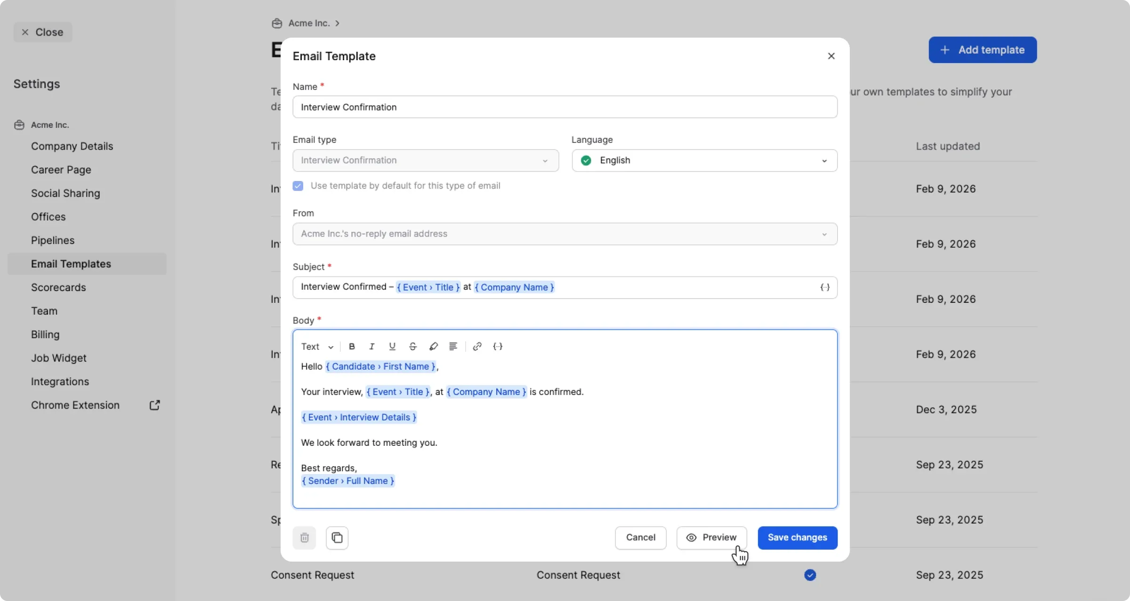Screen dimensions: 1130x601
Task: Open the Text style dropdown
Action: pos(317,347)
